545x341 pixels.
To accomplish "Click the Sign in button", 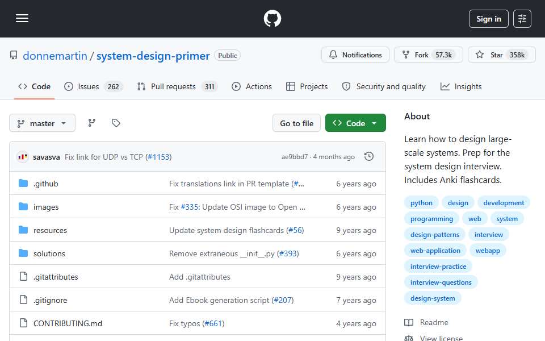I will click(x=488, y=19).
